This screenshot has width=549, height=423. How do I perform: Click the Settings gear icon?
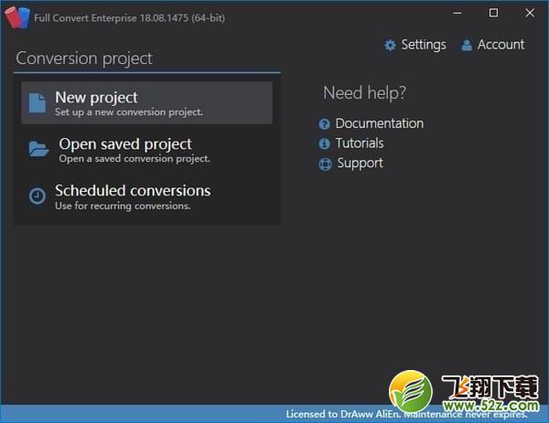pos(390,45)
